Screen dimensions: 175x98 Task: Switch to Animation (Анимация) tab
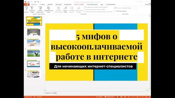(68, 4)
